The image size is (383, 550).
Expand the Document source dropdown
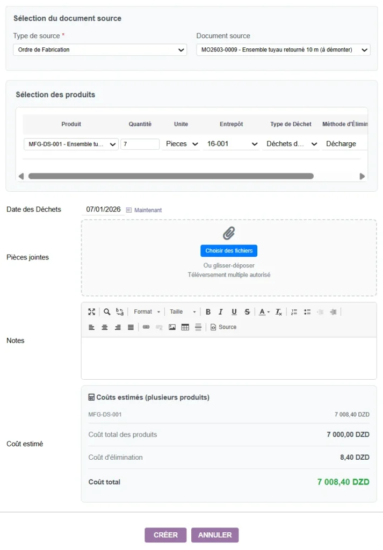[x=283, y=49]
